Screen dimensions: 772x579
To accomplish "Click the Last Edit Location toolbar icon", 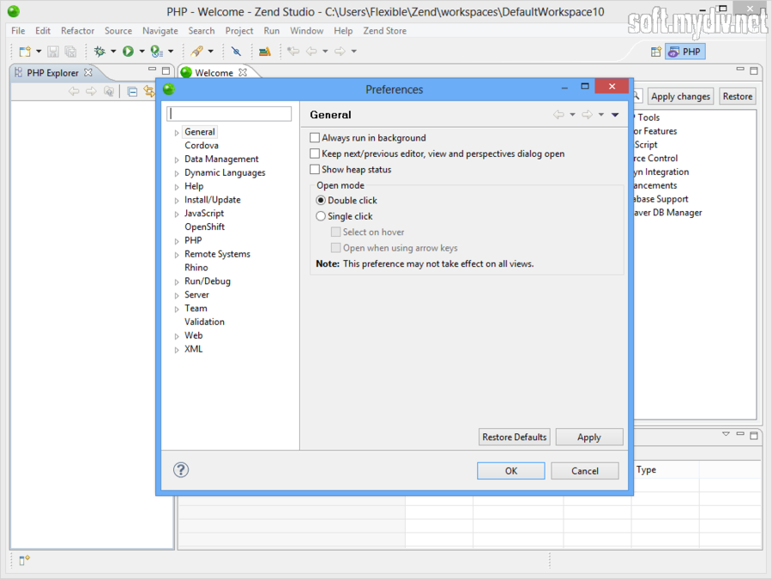I will [x=293, y=51].
